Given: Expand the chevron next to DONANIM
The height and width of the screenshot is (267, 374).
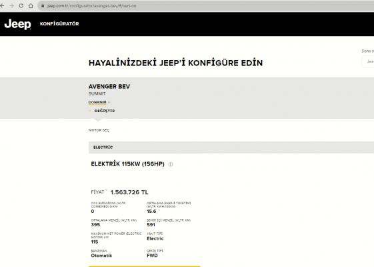Looking at the screenshot, I should point(109,102).
